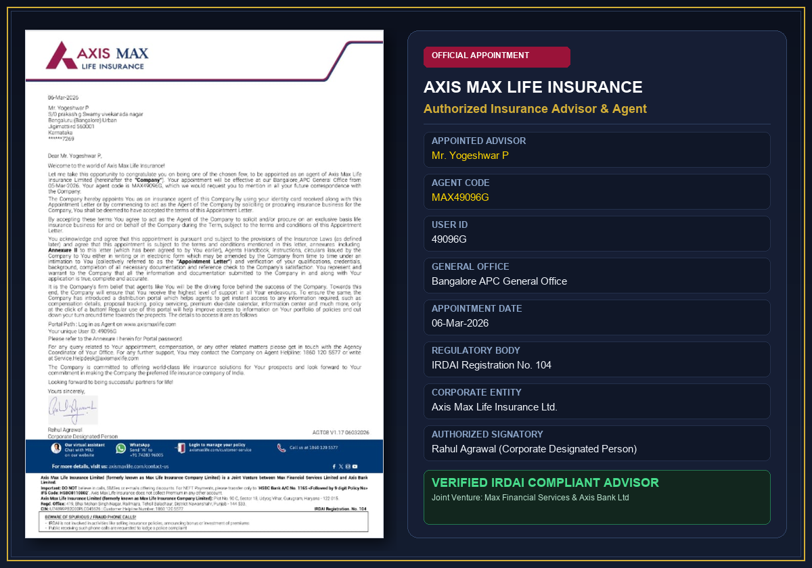The height and width of the screenshot is (568, 812).
Task: Click the REGULATORY BODY label
Action: click(x=476, y=350)
